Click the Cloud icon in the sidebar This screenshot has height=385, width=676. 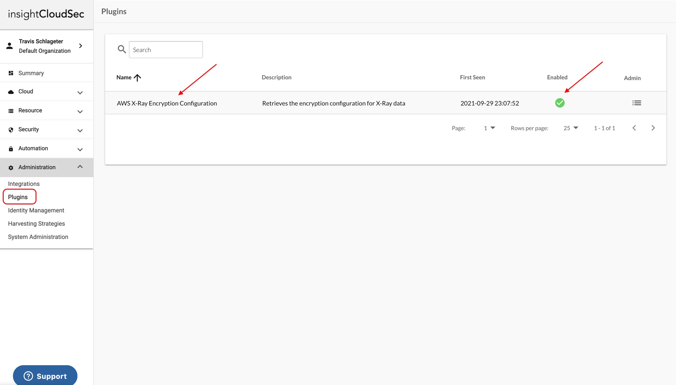[x=11, y=92]
